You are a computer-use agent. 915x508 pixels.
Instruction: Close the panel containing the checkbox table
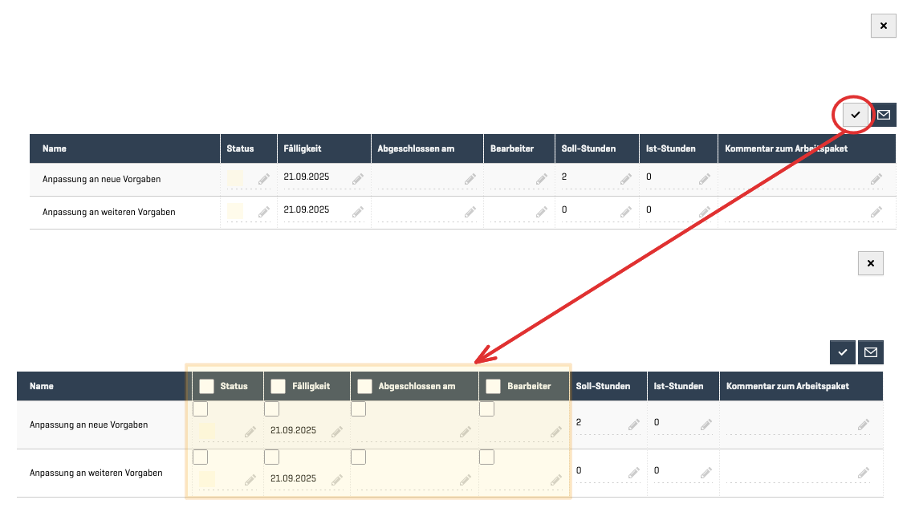pos(870,263)
